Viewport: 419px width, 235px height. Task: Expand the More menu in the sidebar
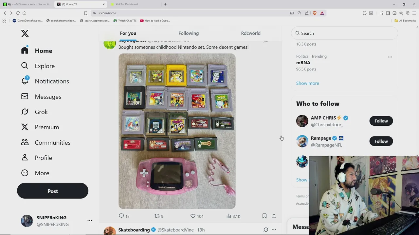coord(35,173)
